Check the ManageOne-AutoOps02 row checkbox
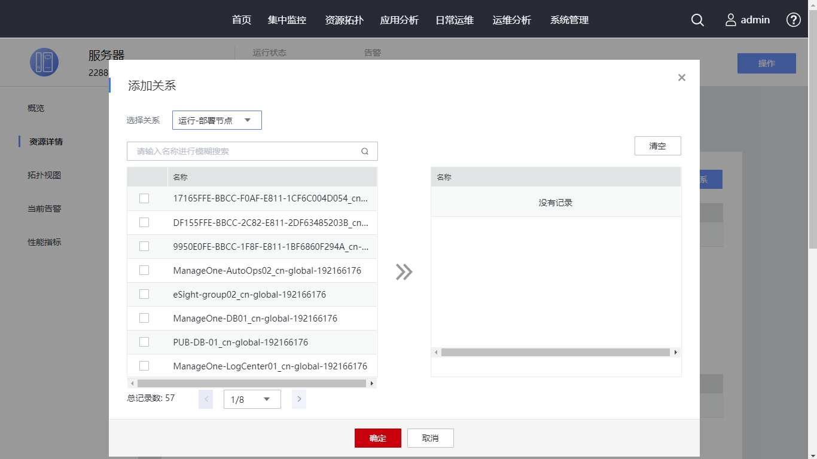Viewport: 817px width, 459px height. (x=144, y=270)
